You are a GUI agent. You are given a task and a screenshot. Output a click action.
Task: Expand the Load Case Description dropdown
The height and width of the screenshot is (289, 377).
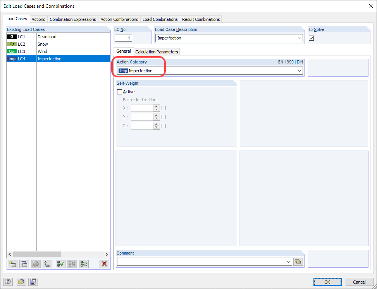(300, 38)
